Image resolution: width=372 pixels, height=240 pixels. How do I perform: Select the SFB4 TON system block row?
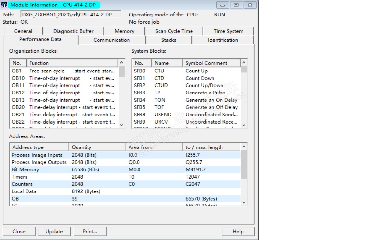pos(186,100)
